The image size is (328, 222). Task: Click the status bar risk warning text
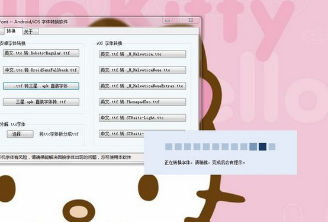[66, 157]
